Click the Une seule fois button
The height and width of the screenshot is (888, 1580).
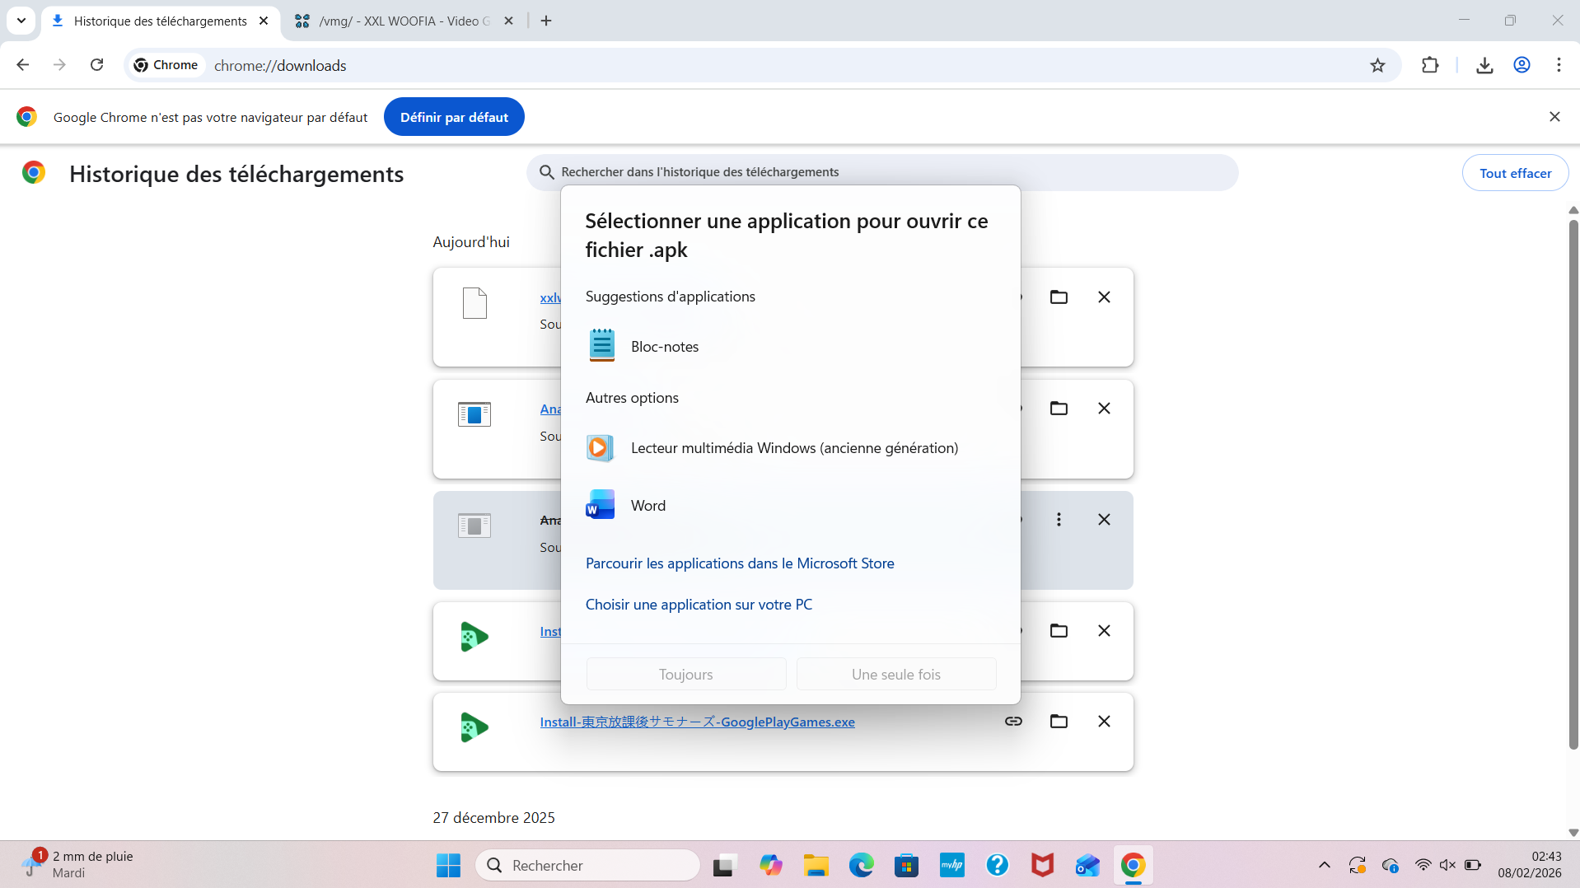(896, 674)
